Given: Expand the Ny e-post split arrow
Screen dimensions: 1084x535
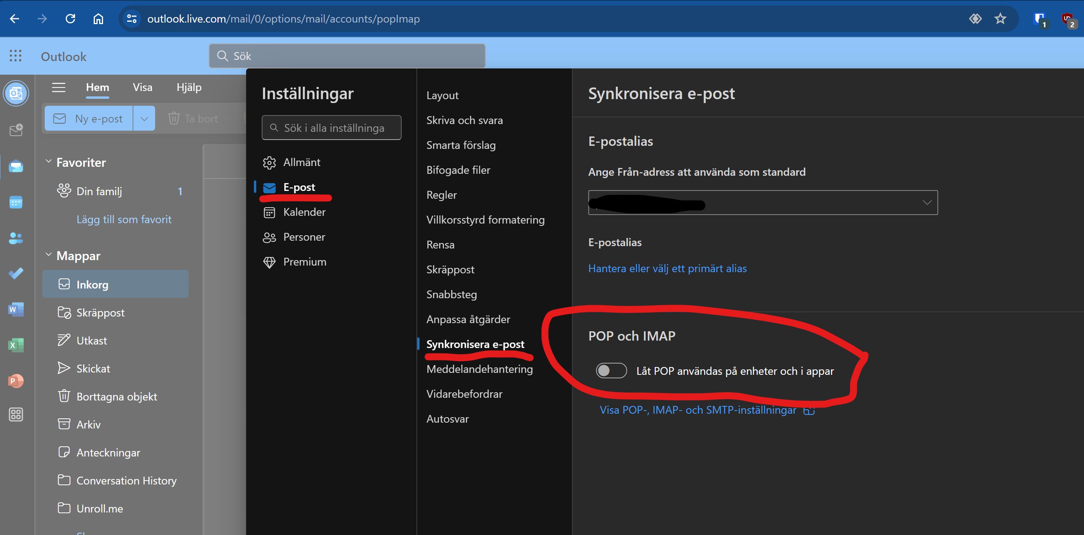Looking at the screenshot, I should [x=144, y=119].
